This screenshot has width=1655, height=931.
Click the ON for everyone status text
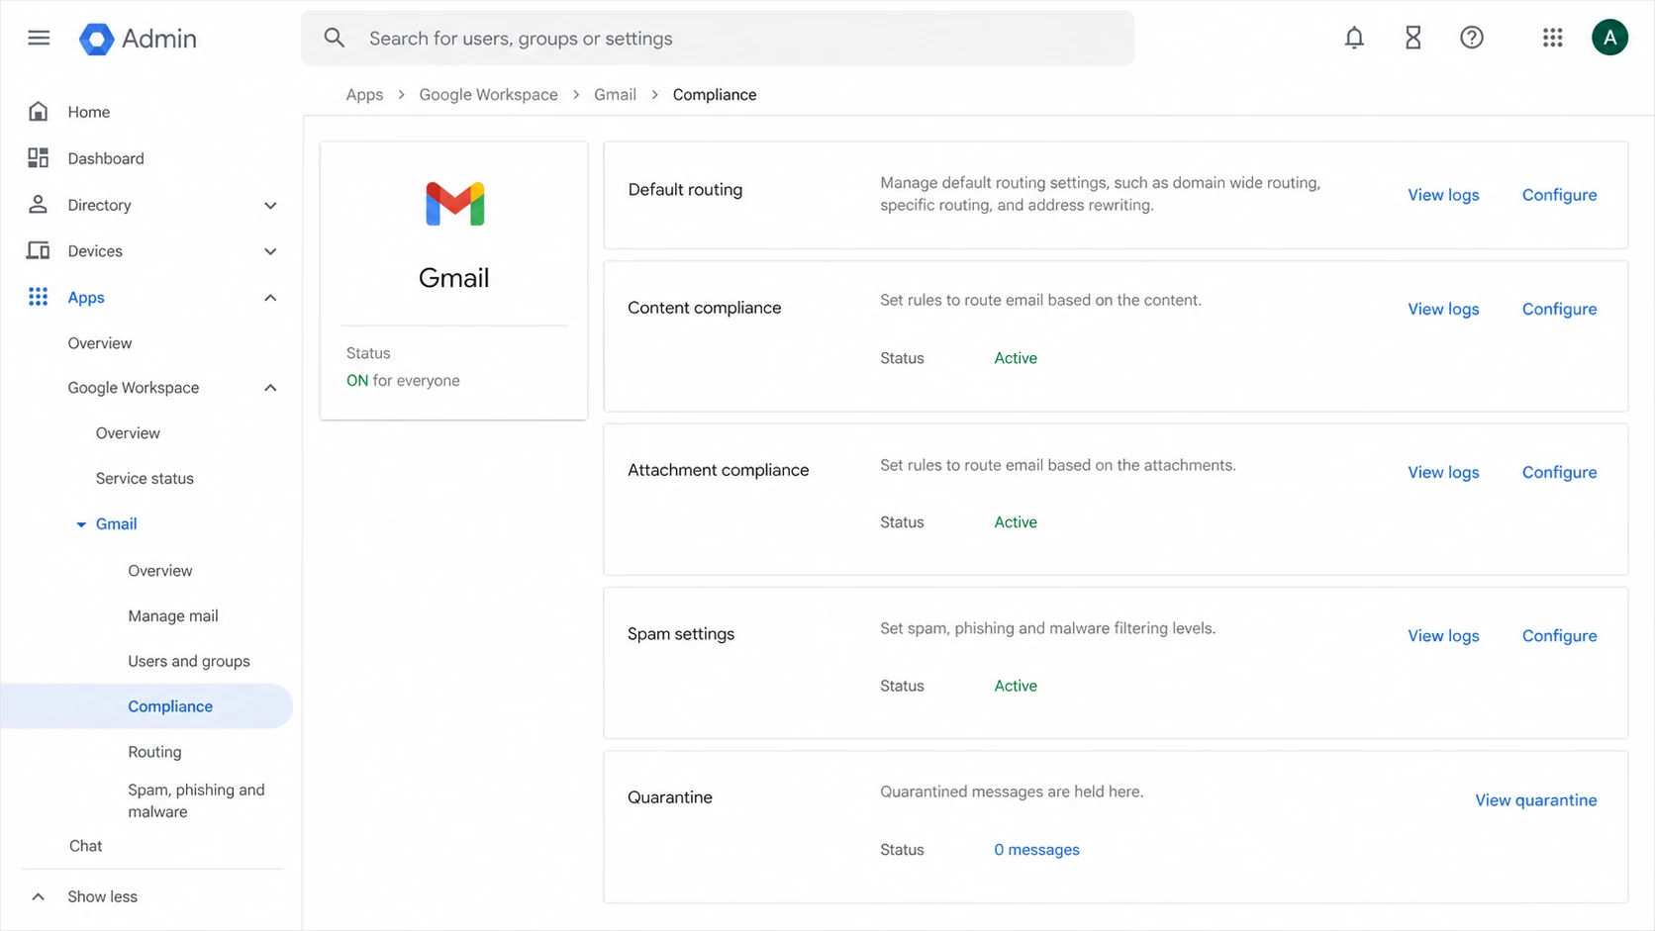[403, 380]
